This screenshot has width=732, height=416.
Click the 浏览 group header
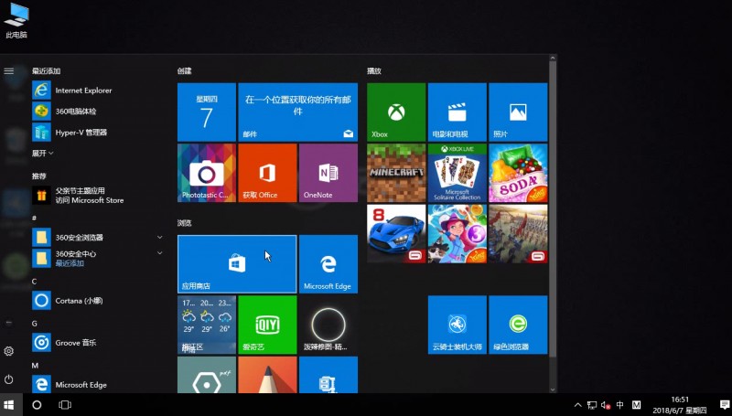tap(185, 223)
